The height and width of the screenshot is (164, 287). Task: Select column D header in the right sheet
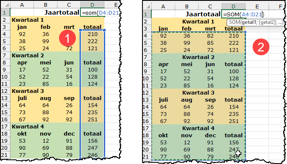[x=233, y=7]
